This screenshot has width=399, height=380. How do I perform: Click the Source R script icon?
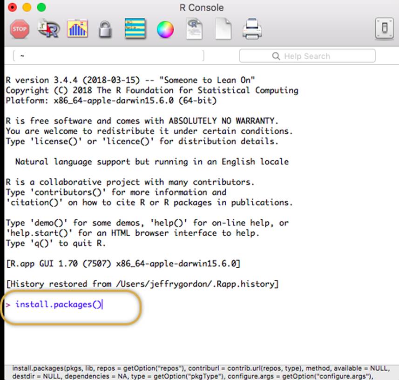pos(49,29)
